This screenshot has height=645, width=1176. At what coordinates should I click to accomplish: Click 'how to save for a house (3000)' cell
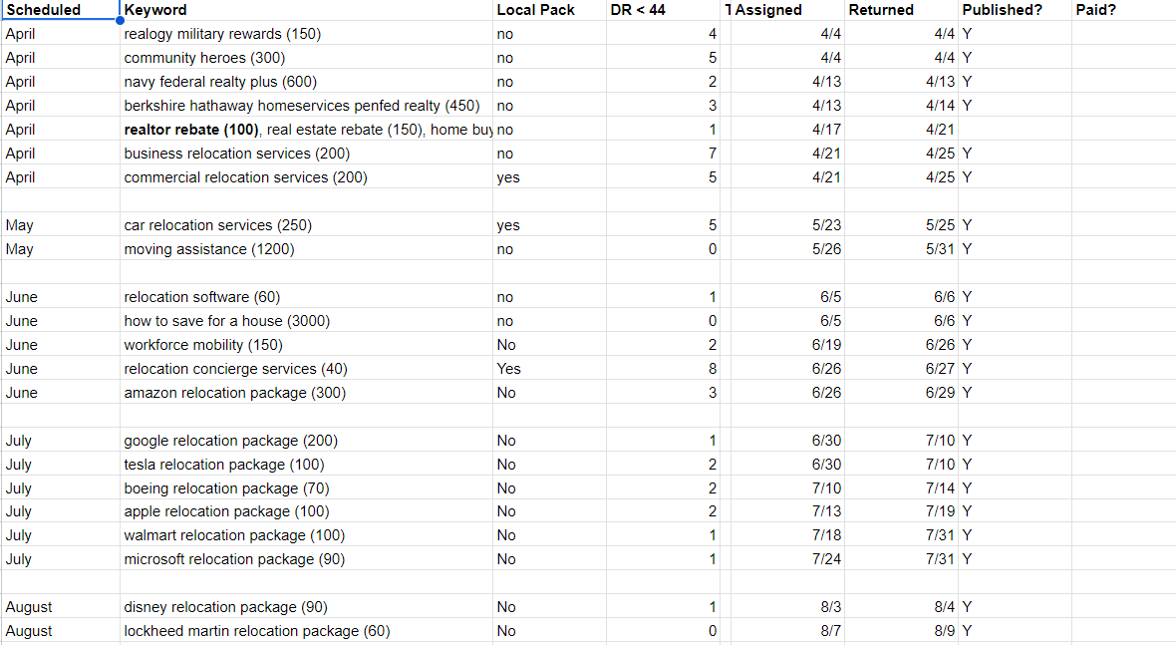(x=227, y=321)
